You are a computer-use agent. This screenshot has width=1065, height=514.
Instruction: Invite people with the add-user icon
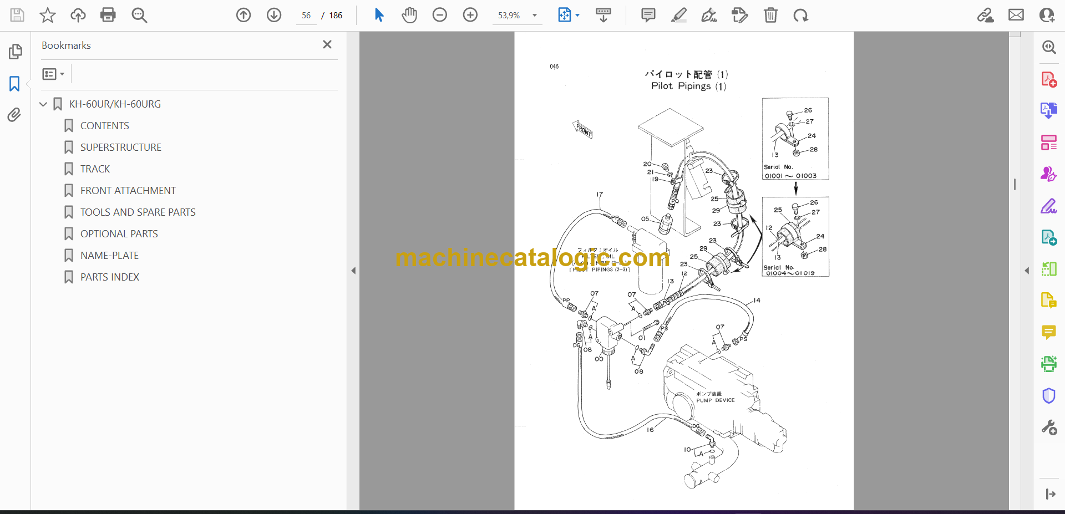tap(1047, 15)
